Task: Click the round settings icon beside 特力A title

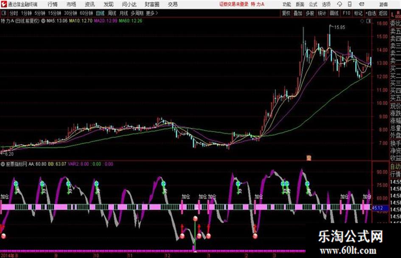Action: [43, 21]
